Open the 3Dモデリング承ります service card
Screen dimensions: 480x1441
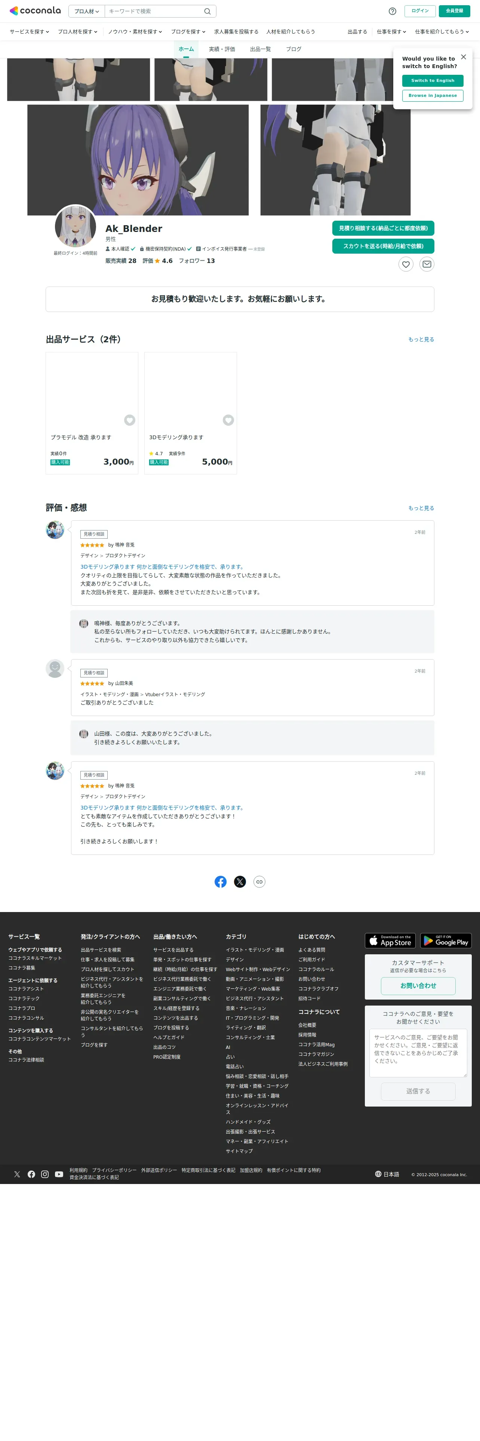pyautogui.click(x=191, y=413)
